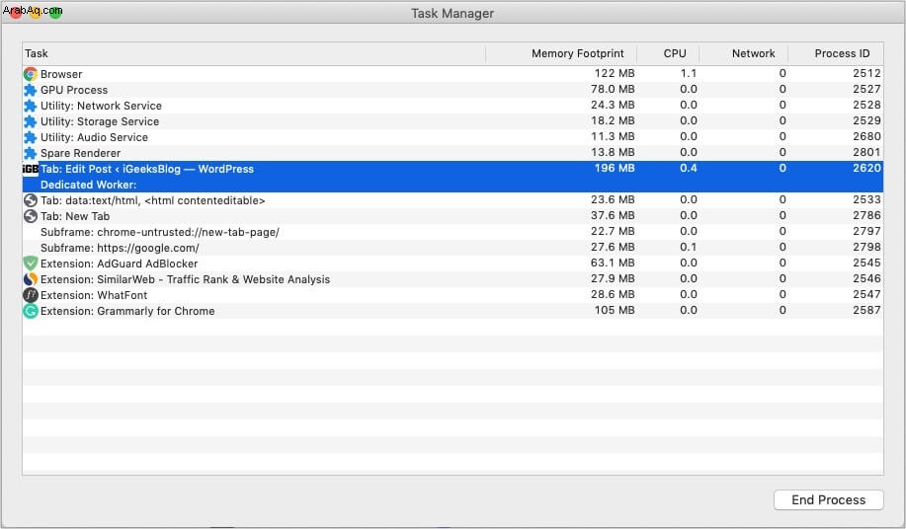
Task: Click the puzzle icon beside Utility: Network Service
Action: point(31,106)
